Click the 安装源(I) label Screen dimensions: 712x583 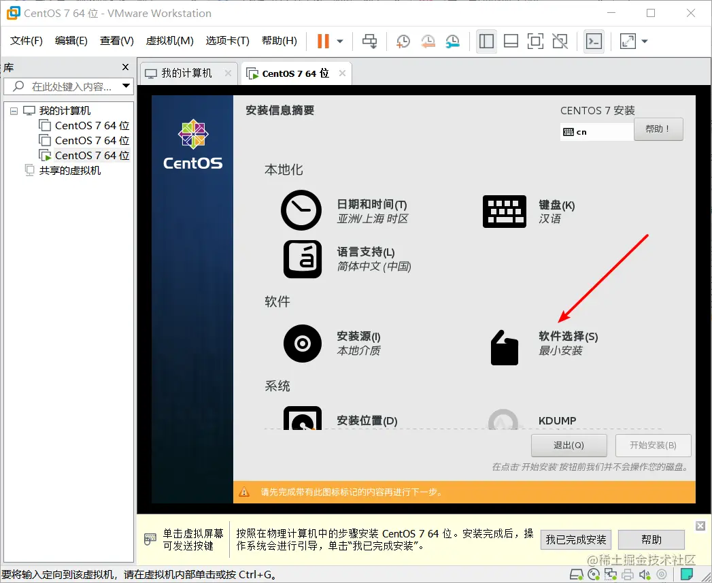(359, 336)
